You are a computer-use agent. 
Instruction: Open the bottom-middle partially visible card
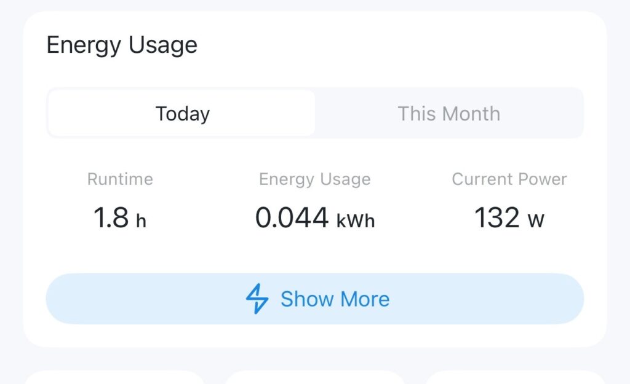(x=314, y=377)
